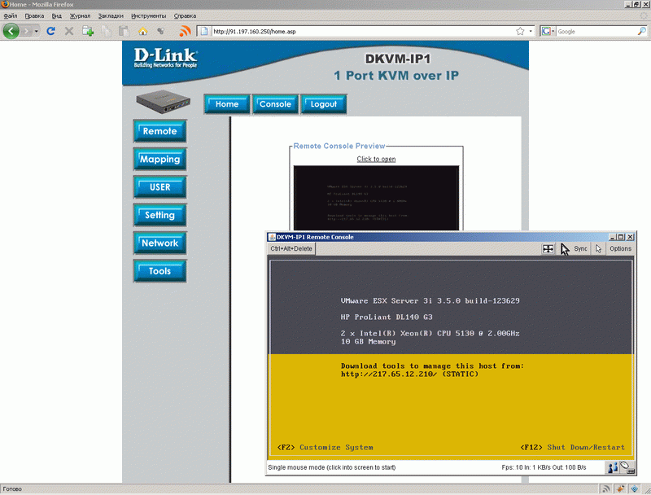
Task: Maximize the DKVM-IP1 Remote Console window
Action: click(x=621, y=237)
